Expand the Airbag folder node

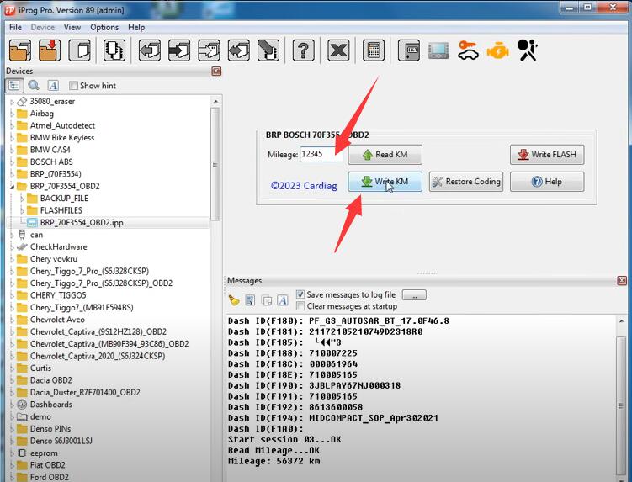point(12,114)
